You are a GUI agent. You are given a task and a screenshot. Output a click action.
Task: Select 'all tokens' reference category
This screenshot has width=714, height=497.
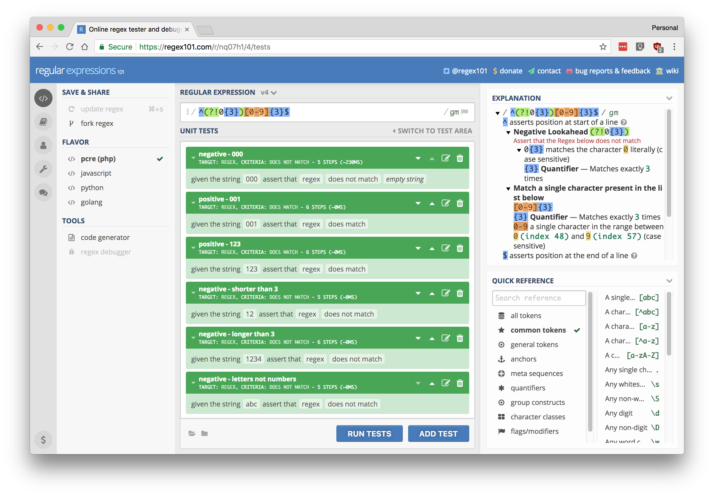click(x=539, y=316)
